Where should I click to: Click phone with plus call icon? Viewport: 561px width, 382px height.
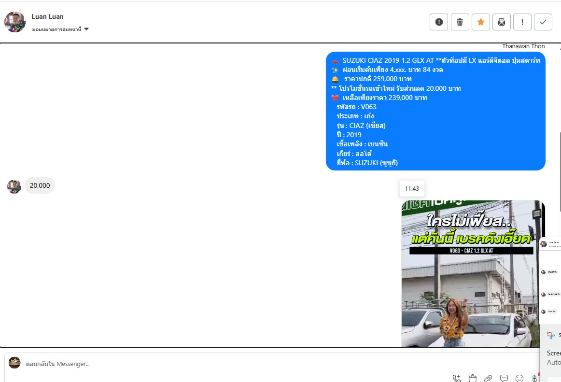pos(457,378)
